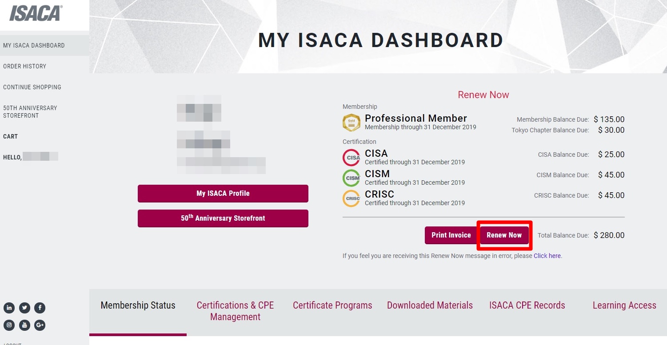
Task: Click the Gold Professional Member badge
Action: click(351, 123)
